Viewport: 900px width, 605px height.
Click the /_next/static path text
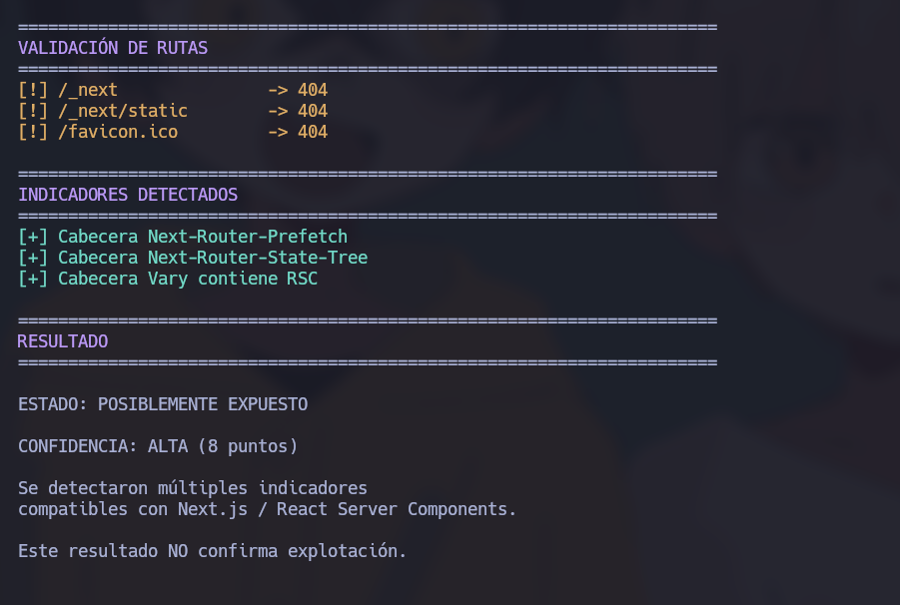point(123,111)
